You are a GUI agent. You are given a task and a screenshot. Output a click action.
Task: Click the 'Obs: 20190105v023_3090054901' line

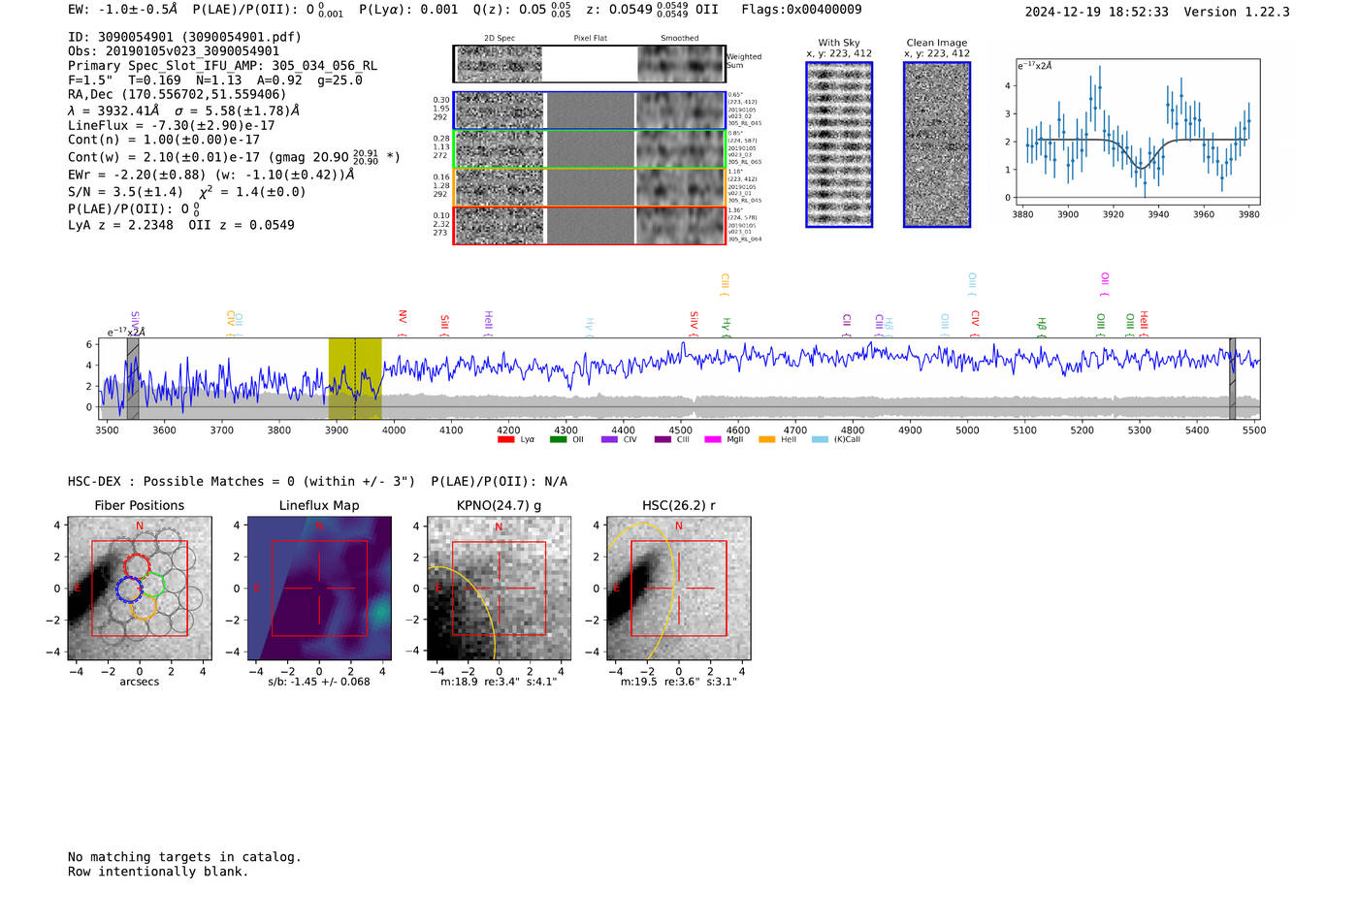[174, 51]
